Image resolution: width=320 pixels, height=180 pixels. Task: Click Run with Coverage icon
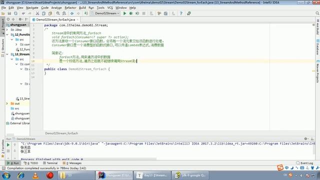coord(137,13)
